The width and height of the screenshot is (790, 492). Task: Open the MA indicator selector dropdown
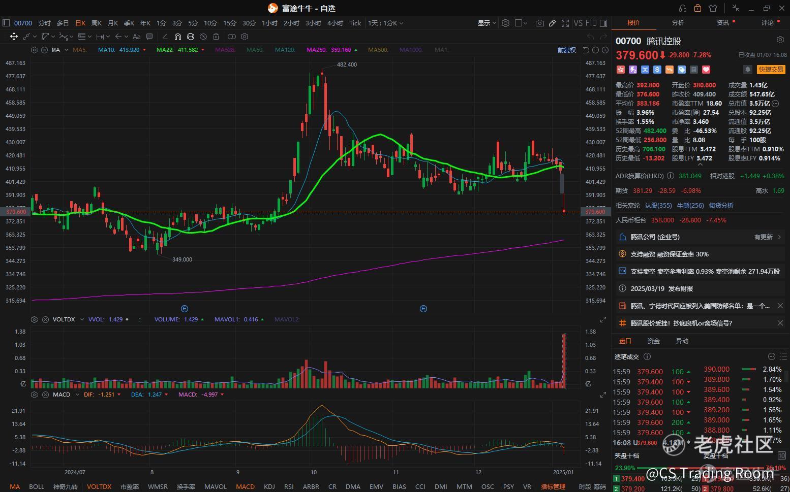(x=66, y=50)
